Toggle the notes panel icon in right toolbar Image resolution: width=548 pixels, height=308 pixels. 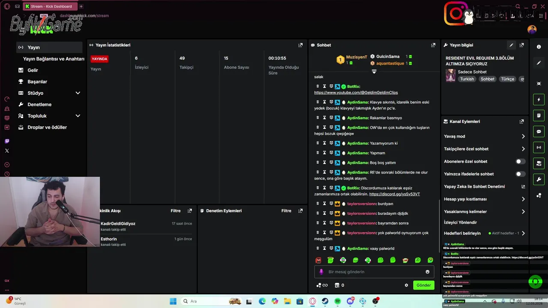pos(539,115)
